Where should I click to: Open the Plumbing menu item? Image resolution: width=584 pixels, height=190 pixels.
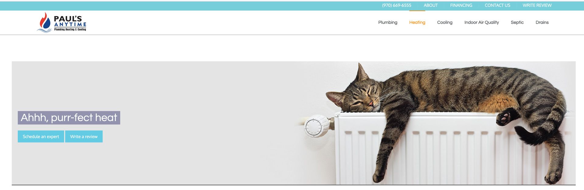point(388,22)
